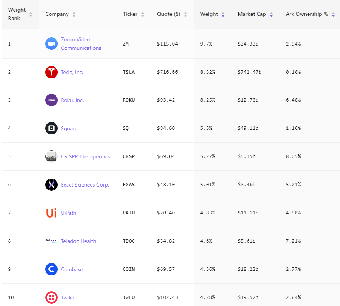Click the 9.7% weight value
The height and width of the screenshot is (306, 340).
click(x=206, y=44)
